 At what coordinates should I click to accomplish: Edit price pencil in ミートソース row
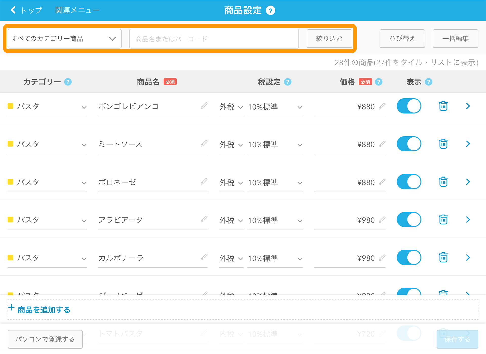382,144
